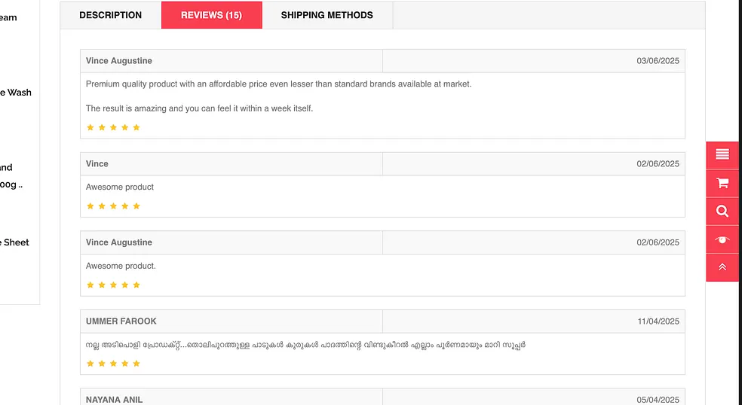Click the star rating under Vince's 'Awesome product' review
Image resolution: width=742 pixels, height=405 pixels.
tap(113, 206)
